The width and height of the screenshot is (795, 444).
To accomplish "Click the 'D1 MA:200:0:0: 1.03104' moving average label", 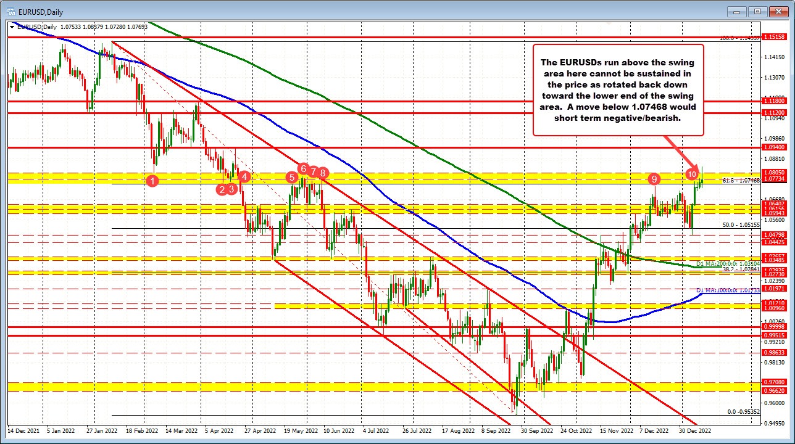I will point(728,263).
